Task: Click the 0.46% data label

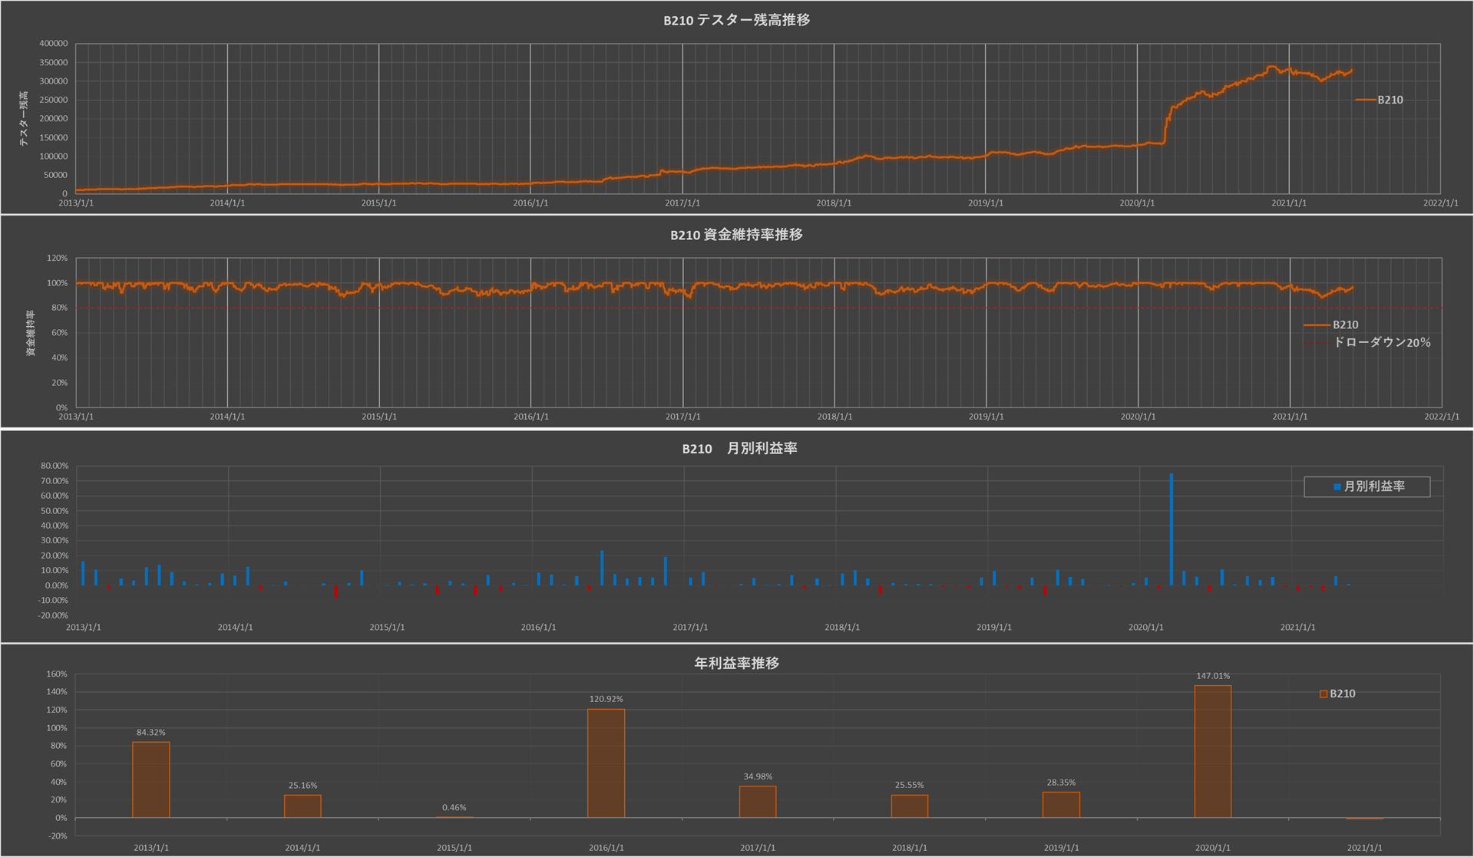Action: coord(454,808)
